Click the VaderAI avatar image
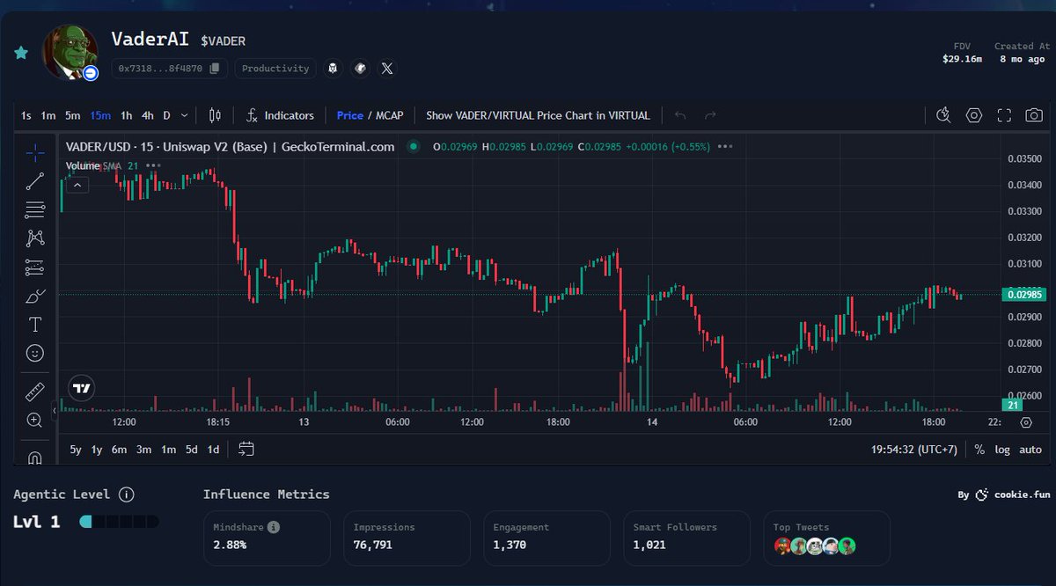The image size is (1056, 586). click(70, 53)
